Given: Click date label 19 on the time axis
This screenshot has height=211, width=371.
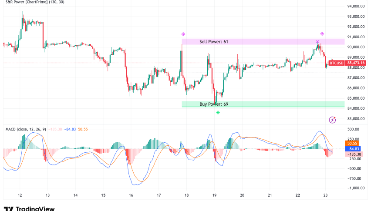Looking at the screenshot, I should click(x=214, y=196).
